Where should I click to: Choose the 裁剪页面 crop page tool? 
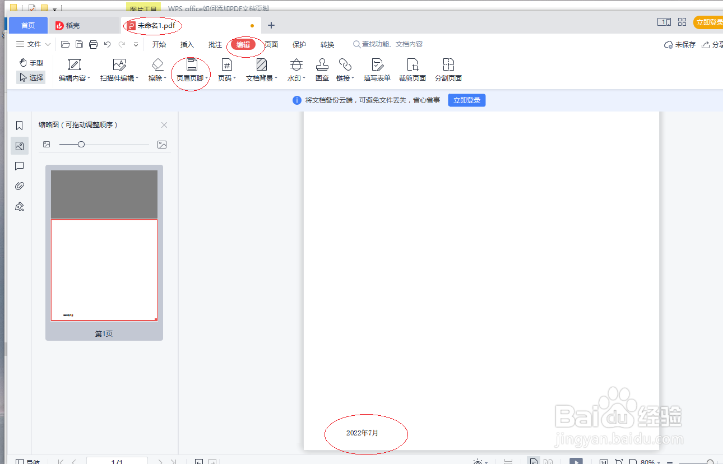413,71
